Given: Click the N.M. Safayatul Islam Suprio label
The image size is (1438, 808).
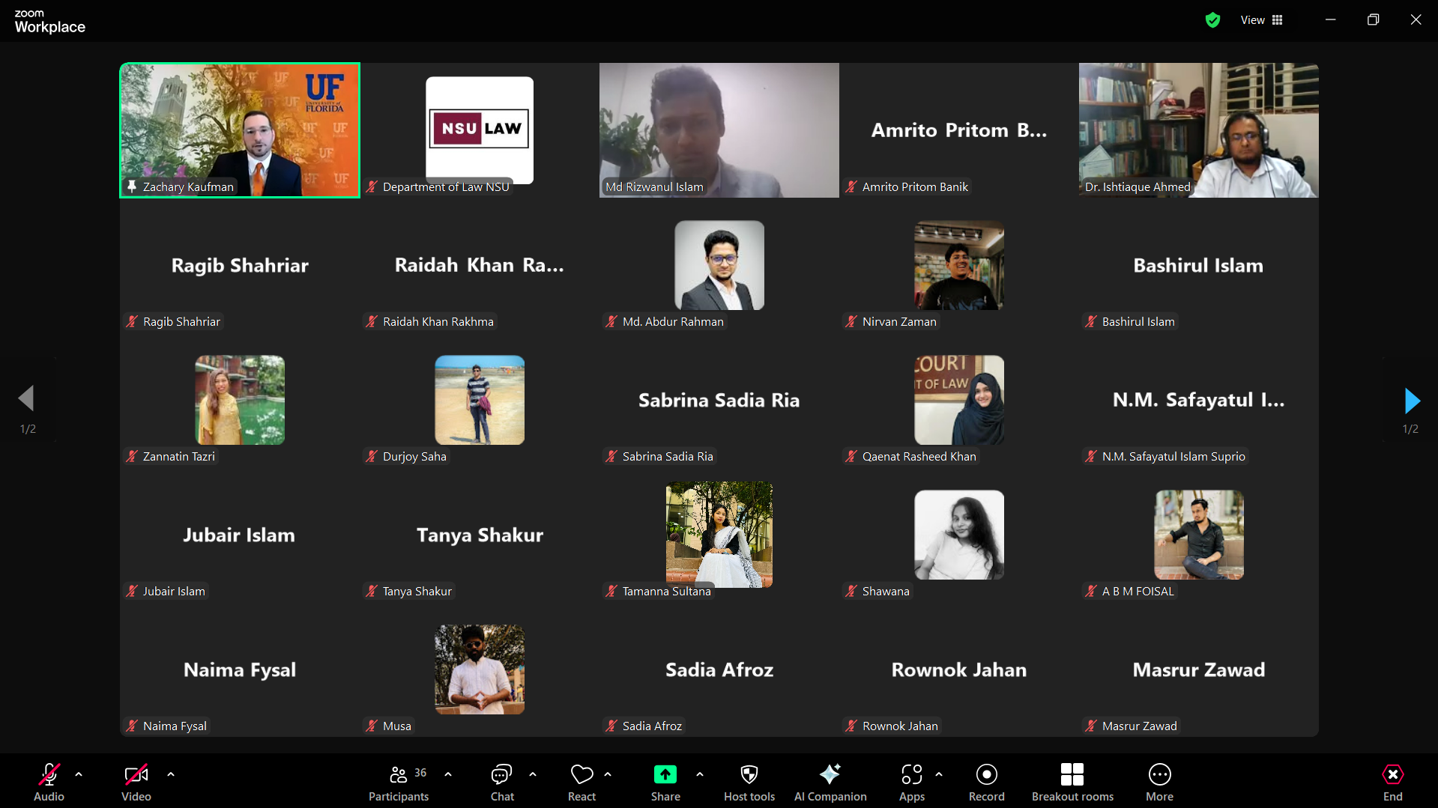Looking at the screenshot, I should coord(1173,456).
